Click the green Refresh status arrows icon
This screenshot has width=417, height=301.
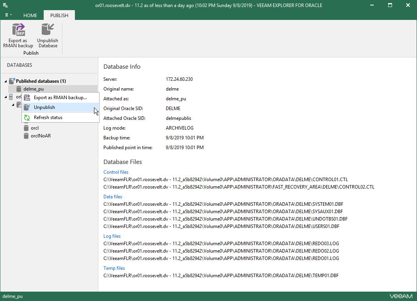point(27,118)
